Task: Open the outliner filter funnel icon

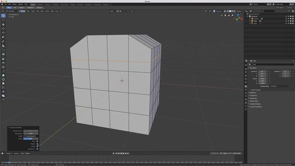Action: point(289,11)
